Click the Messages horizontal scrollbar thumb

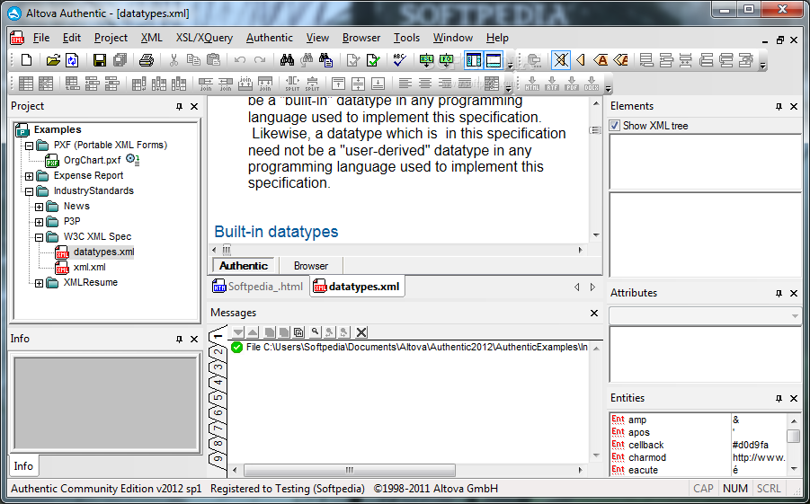point(349,470)
